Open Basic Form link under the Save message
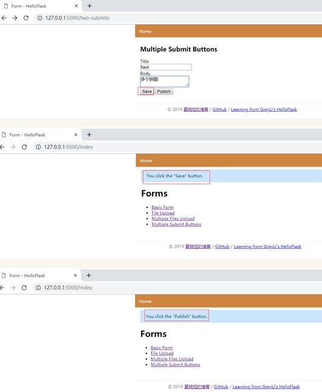Screen dimensions: 322x392 pyautogui.click(x=163, y=208)
